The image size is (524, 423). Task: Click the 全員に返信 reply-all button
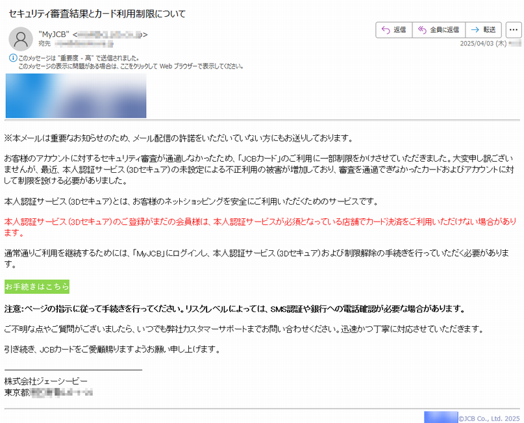[x=439, y=30]
